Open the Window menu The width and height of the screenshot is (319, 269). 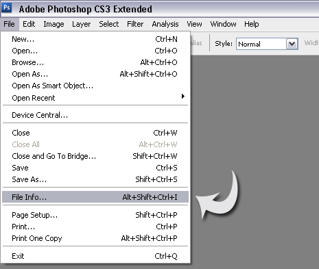(223, 24)
